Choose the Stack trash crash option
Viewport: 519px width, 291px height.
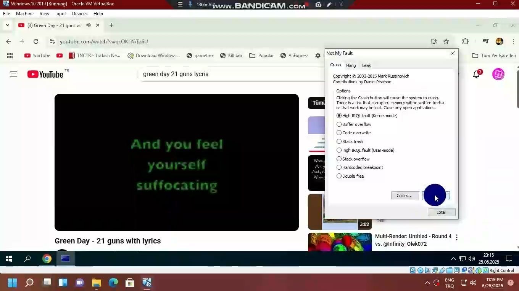pyautogui.click(x=339, y=142)
